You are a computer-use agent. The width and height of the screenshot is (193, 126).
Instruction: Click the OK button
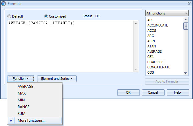(128, 92)
